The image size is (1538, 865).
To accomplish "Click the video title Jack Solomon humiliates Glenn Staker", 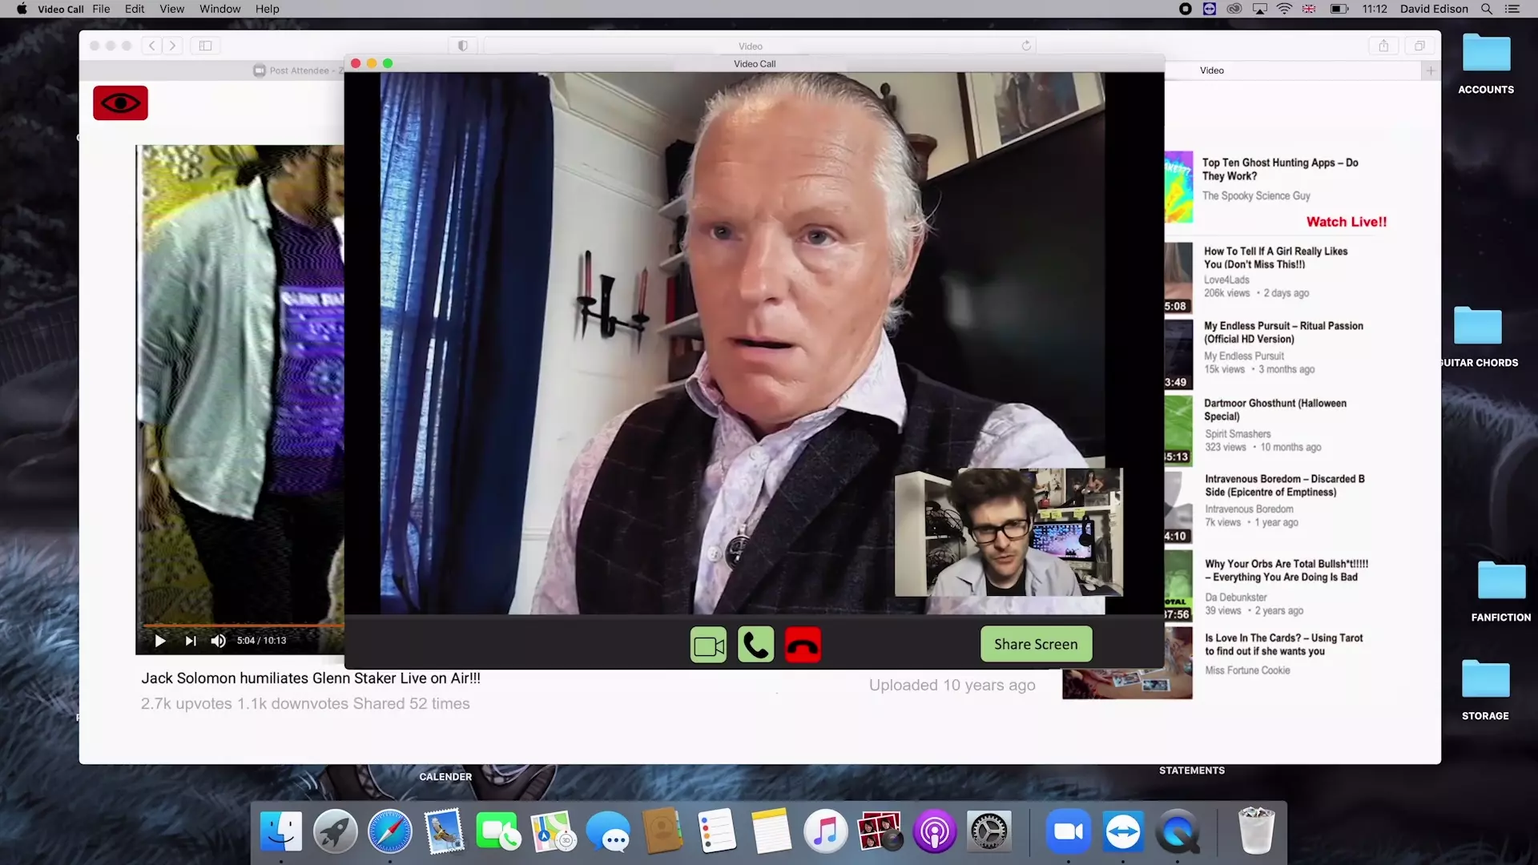I will pyautogui.click(x=311, y=678).
